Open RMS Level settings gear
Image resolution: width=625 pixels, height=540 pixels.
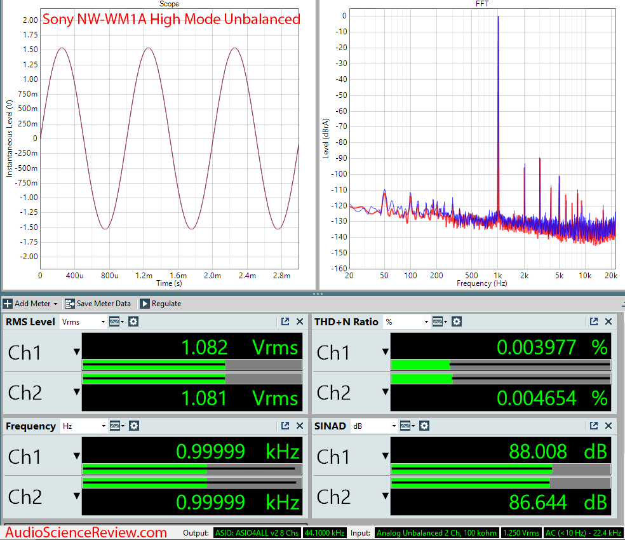pos(133,321)
